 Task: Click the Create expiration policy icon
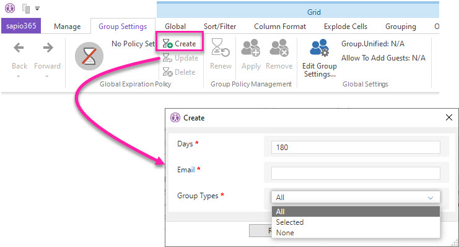tap(167, 44)
